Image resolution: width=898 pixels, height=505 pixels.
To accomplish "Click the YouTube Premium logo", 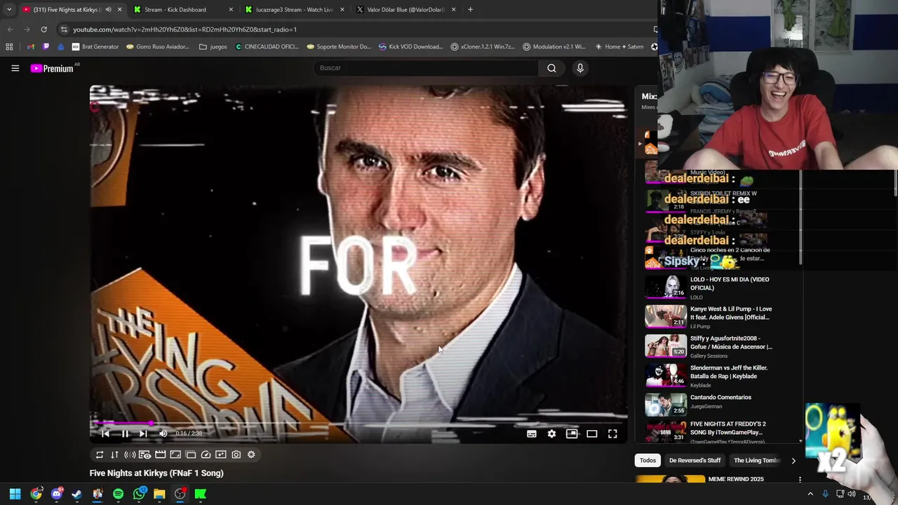I will pos(52,68).
